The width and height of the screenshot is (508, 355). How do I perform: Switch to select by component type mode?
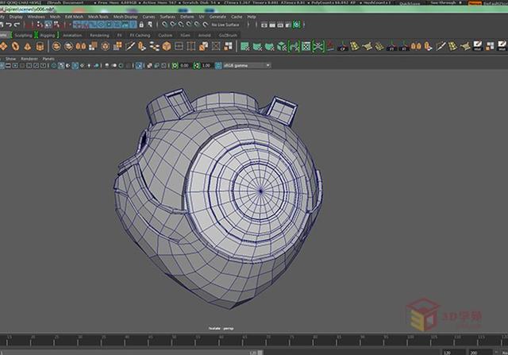(x=56, y=25)
